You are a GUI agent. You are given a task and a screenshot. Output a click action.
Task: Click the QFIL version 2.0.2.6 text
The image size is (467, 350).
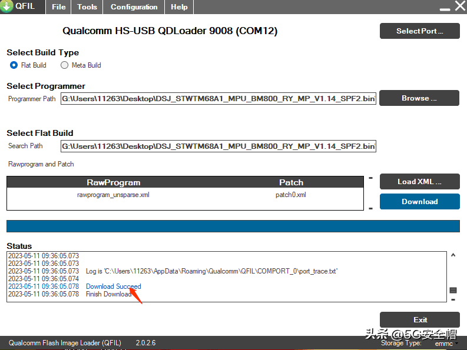coord(145,343)
